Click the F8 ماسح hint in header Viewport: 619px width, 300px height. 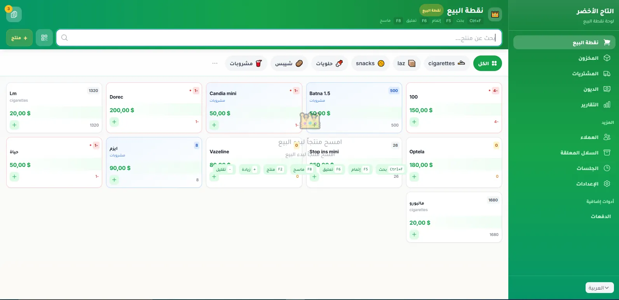pos(391,21)
